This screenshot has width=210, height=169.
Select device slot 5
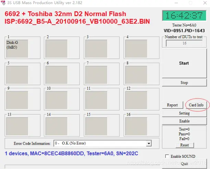point(17,75)
